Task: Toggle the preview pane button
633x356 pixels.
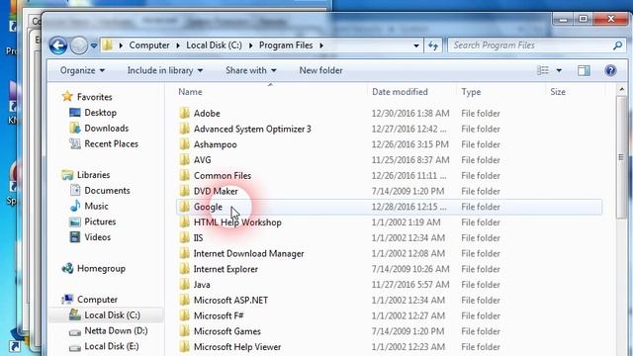Action: coord(584,70)
